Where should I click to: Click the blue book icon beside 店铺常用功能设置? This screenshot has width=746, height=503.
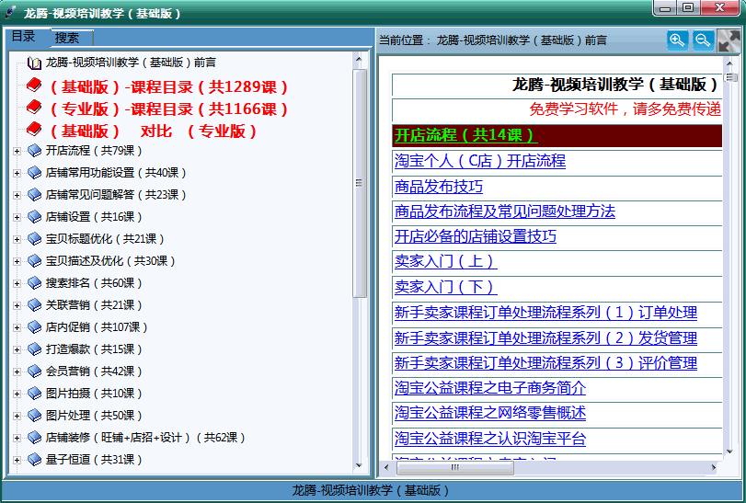pyautogui.click(x=34, y=173)
